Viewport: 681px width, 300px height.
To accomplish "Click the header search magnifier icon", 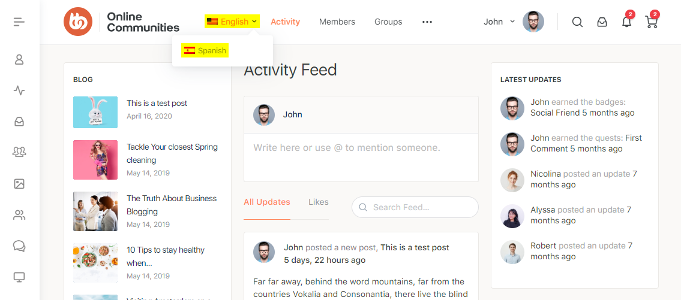I will click(577, 22).
